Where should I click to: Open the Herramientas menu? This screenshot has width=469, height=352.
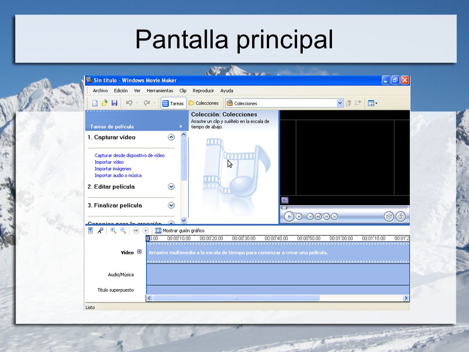click(160, 91)
